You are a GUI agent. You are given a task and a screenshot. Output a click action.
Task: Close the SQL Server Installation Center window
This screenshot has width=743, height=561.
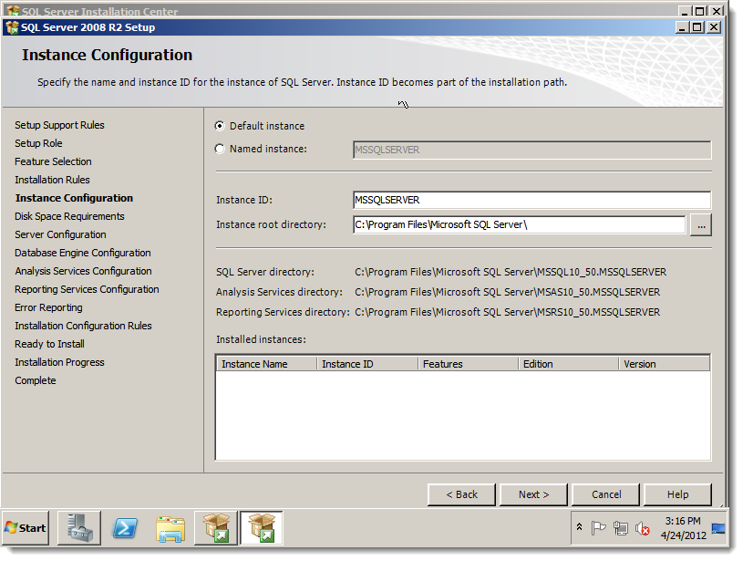pos(717,11)
